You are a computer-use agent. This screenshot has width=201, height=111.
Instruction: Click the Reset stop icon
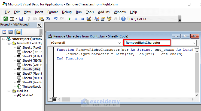tap(83, 19)
